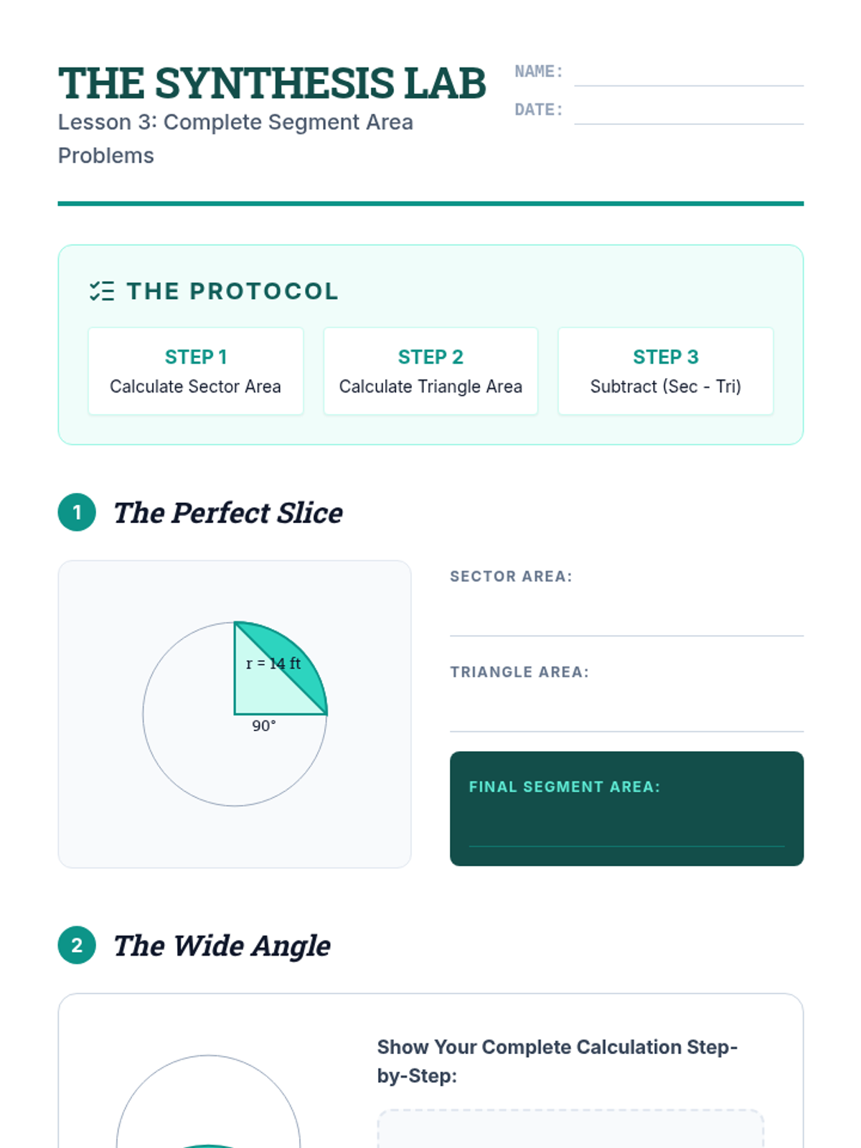The image size is (861, 1148).
Task: Click The Perfect Slice heading
Action: click(x=228, y=513)
